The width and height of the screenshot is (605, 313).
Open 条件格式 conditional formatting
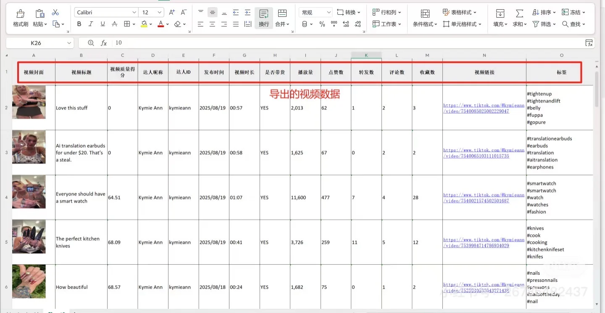point(425,18)
